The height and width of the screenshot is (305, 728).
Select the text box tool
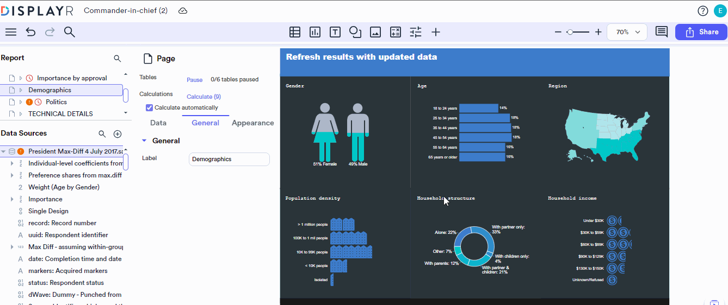335,32
